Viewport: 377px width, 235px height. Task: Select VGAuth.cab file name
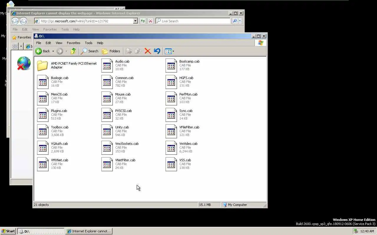click(x=59, y=144)
